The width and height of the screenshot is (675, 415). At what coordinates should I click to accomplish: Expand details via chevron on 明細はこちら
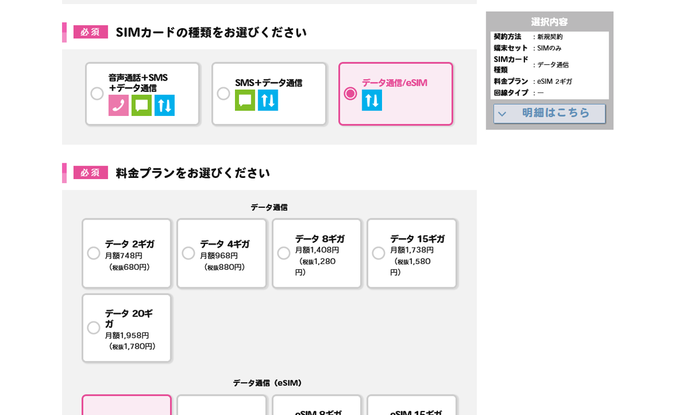[502, 114]
